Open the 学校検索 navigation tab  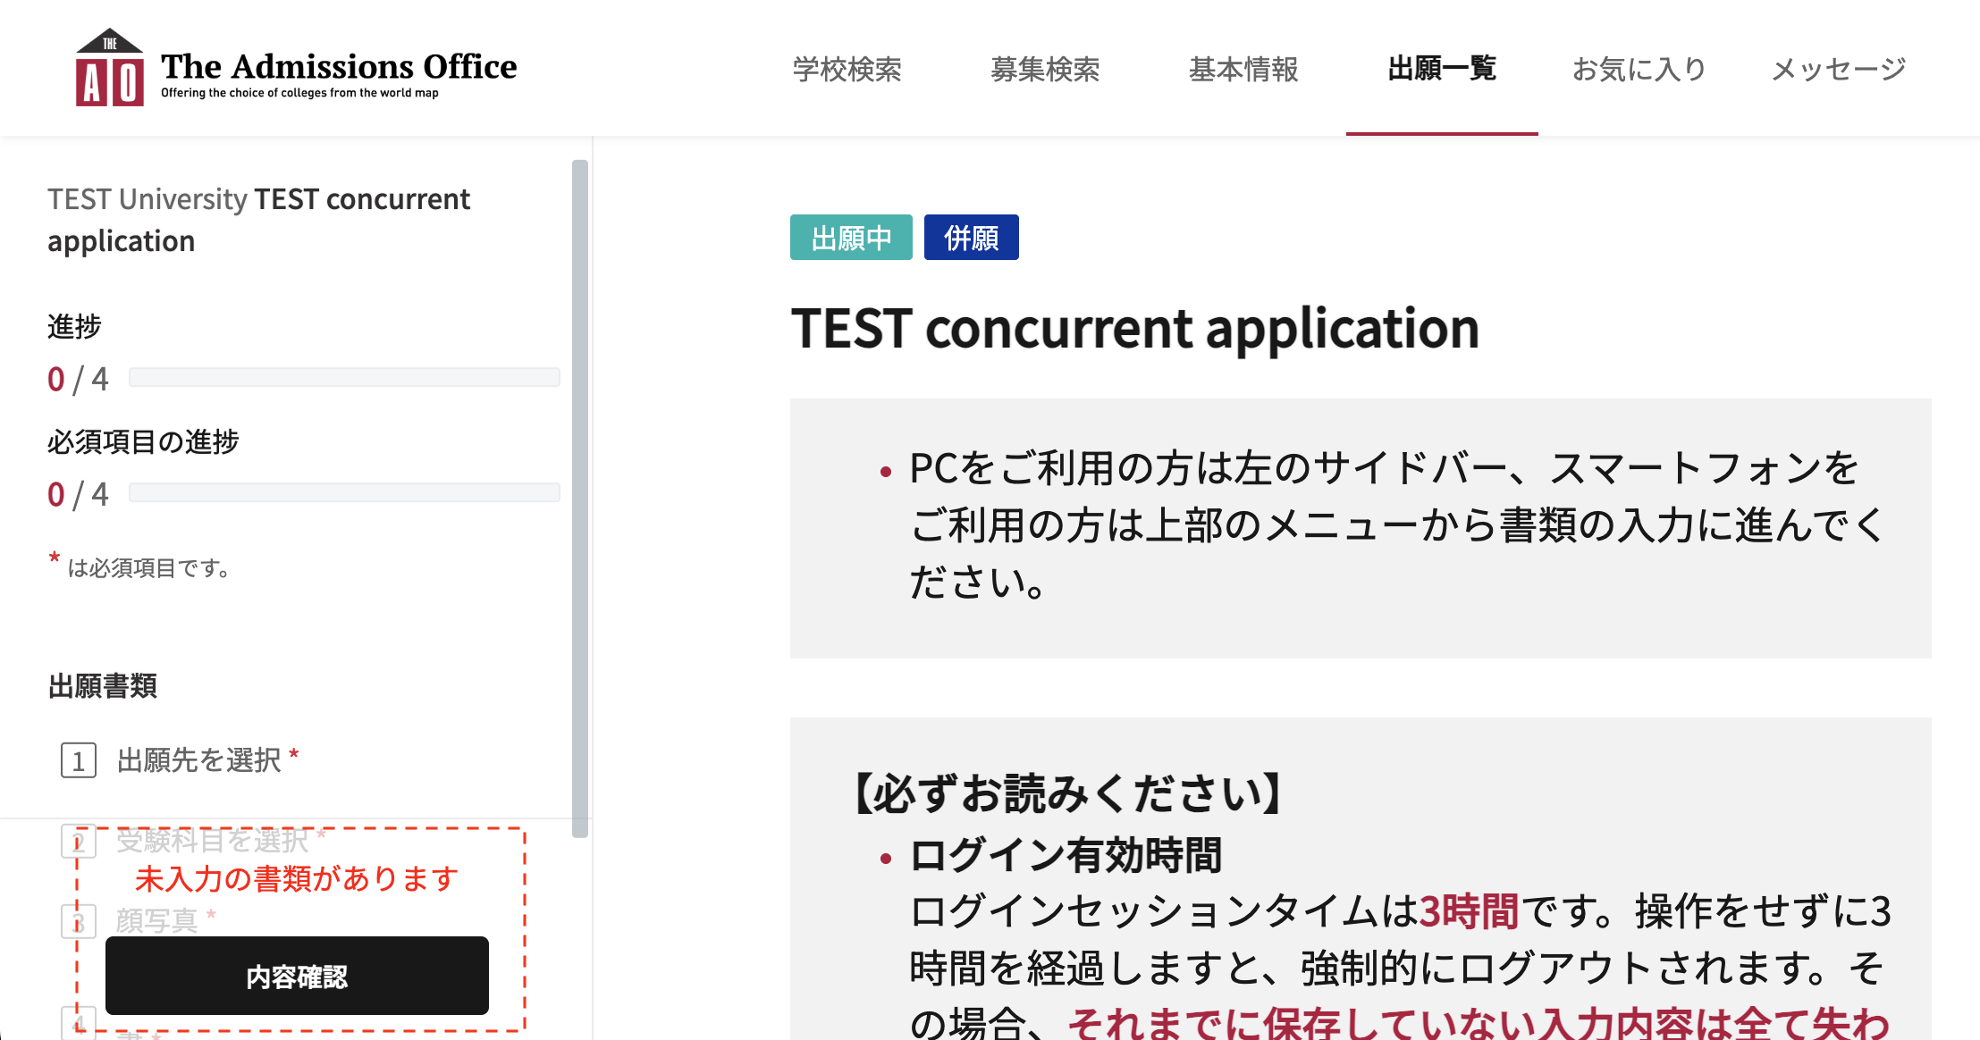pyautogui.click(x=847, y=69)
